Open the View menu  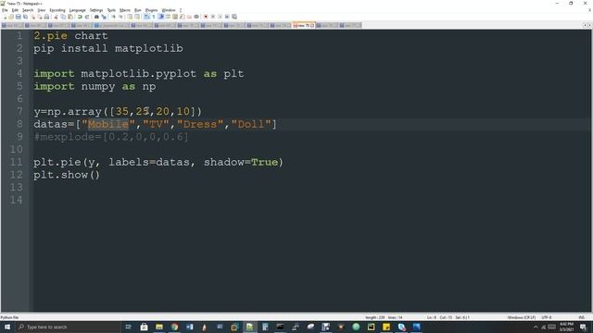click(42, 10)
